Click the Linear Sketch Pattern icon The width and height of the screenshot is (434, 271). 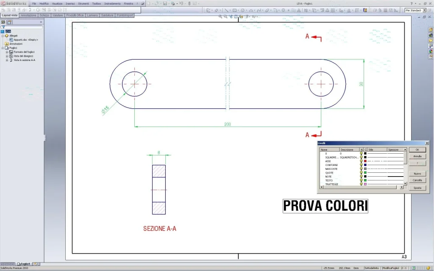point(333,10)
